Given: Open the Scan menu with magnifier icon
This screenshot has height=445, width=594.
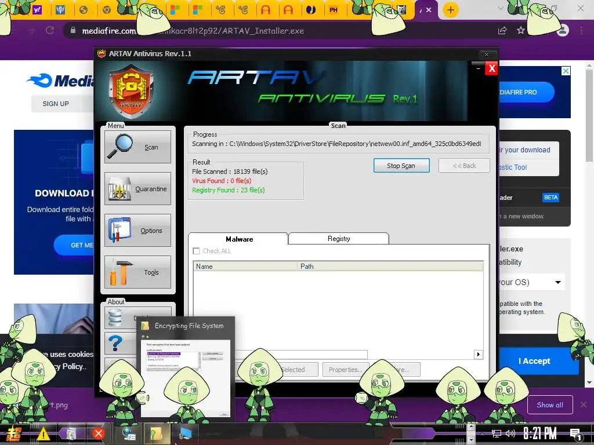Looking at the screenshot, I should [137, 147].
